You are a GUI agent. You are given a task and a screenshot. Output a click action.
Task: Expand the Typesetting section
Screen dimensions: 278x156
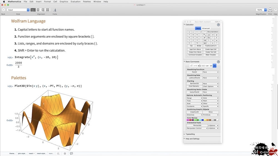[190, 134]
